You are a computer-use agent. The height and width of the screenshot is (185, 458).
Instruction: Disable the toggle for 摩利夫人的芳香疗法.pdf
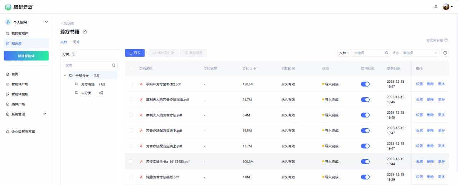(x=365, y=115)
